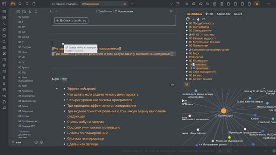Open vault settings gear icon
276x155 pixels.
(42, 143)
